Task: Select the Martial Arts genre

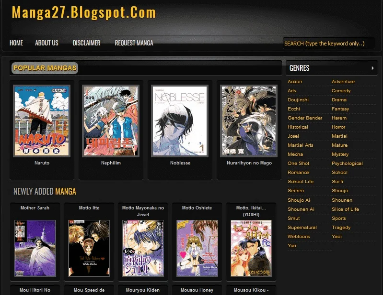Action: (x=300, y=145)
